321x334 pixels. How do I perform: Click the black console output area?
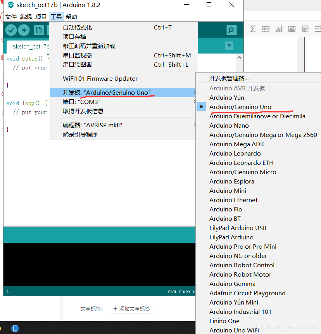pos(99,264)
